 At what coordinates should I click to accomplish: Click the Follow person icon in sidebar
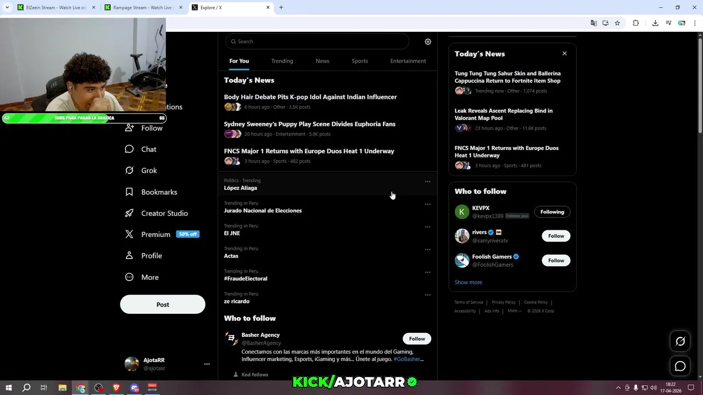(x=129, y=128)
